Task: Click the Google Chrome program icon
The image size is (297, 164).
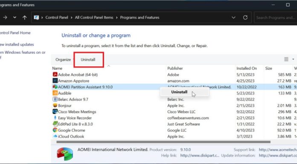Action: click(55, 130)
